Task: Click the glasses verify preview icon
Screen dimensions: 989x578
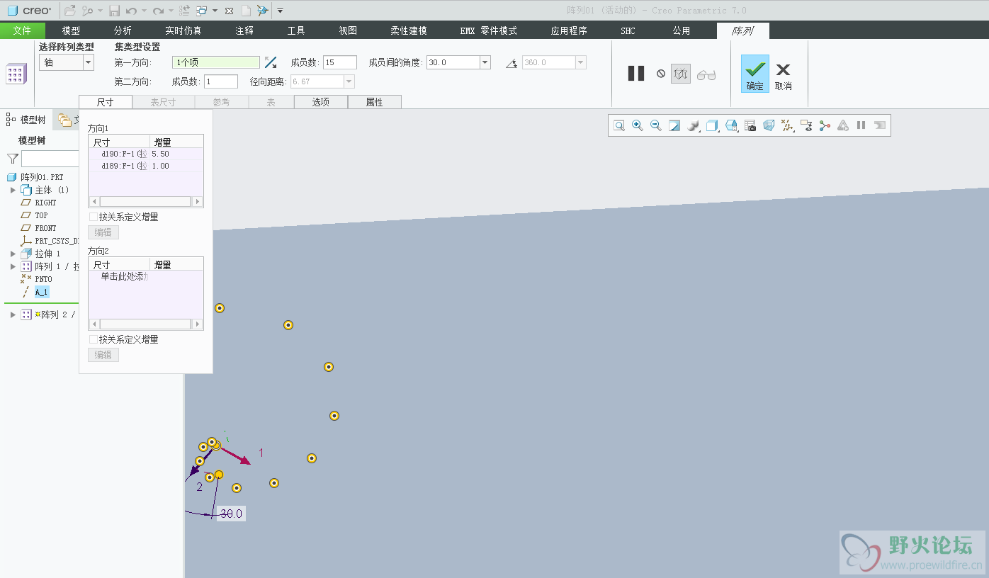Action: [x=706, y=74]
